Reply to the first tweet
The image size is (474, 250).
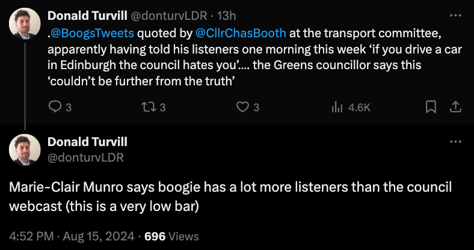pos(54,108)
